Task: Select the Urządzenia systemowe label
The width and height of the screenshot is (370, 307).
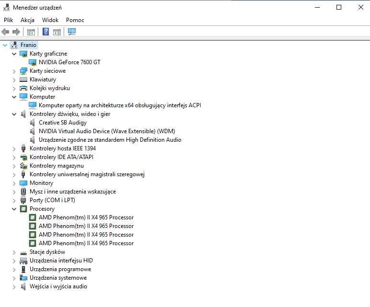Action: [58, 278]
